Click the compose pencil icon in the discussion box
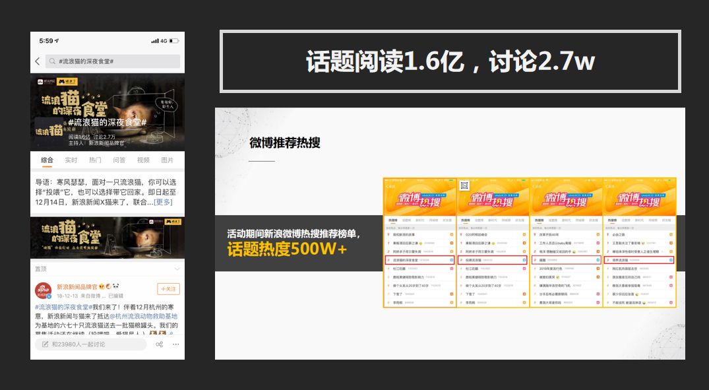The width and height of the screenshot is (709, 390). point(45,344)
